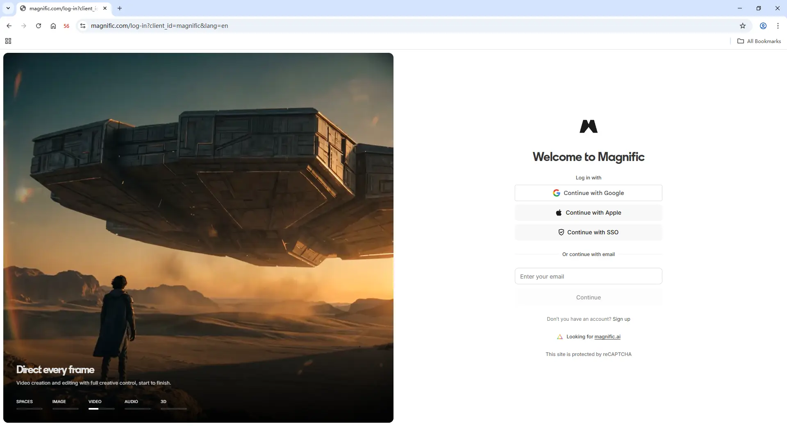This screenshot has width=787, height=426.
Task: Bookmark this page with the star icon
Action: coord(743,26)
